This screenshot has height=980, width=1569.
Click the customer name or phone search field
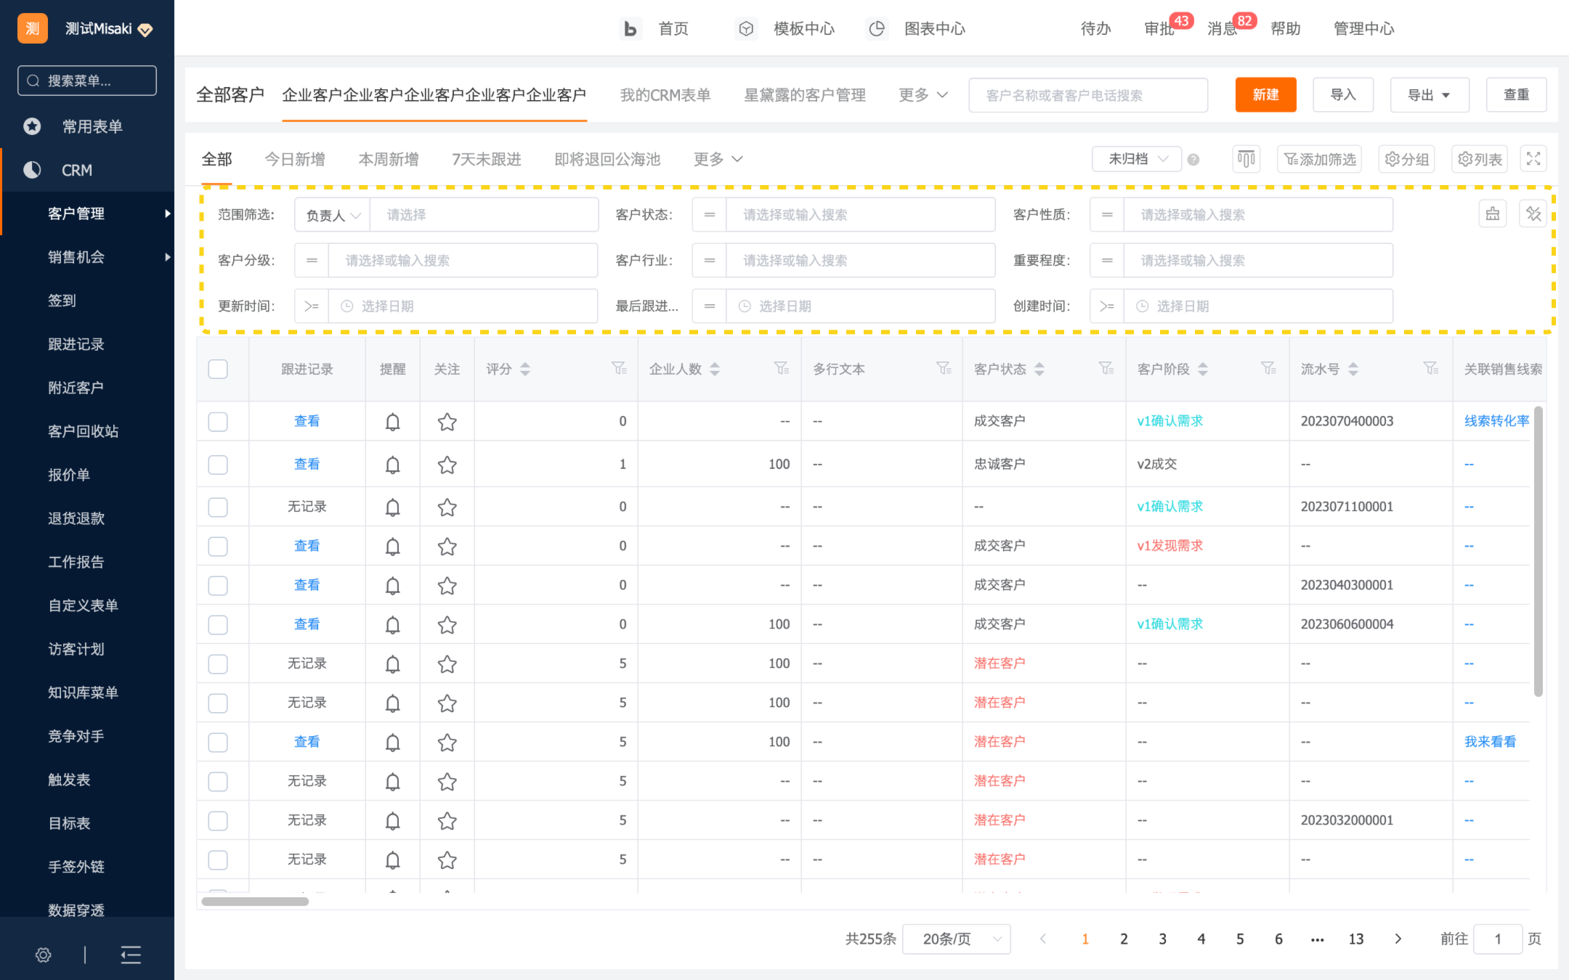coord(1088,95)
